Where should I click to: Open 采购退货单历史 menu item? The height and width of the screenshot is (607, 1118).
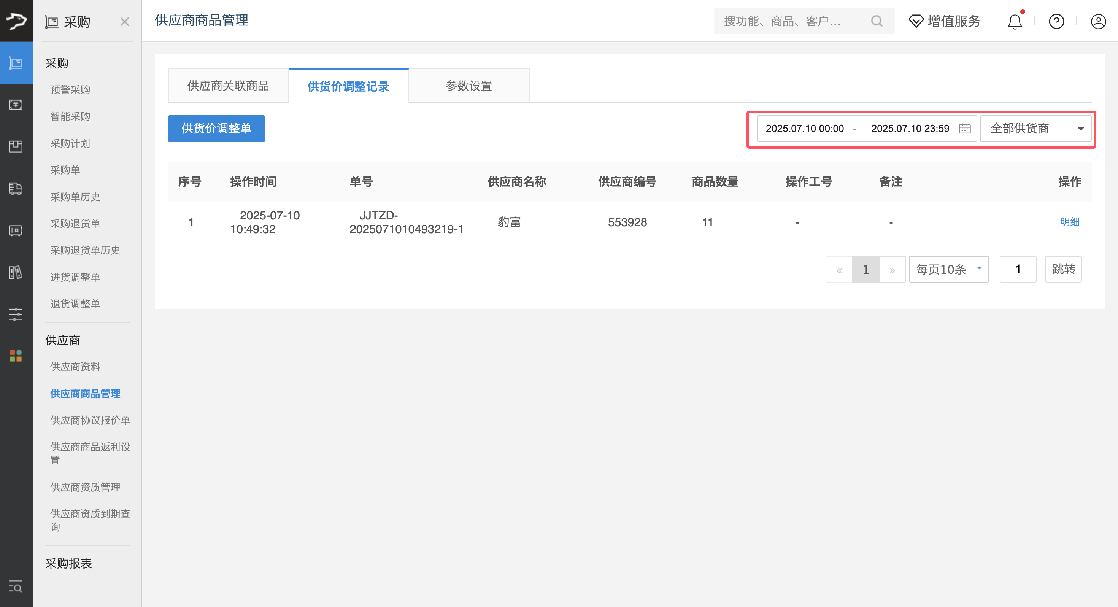[85, 250]
